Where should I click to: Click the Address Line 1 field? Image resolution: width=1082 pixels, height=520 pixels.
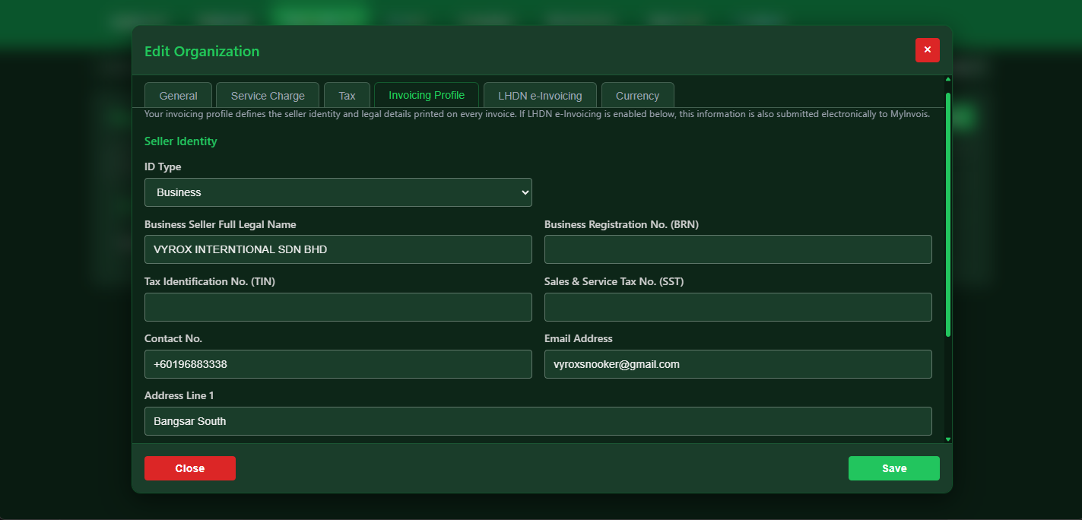538,421
